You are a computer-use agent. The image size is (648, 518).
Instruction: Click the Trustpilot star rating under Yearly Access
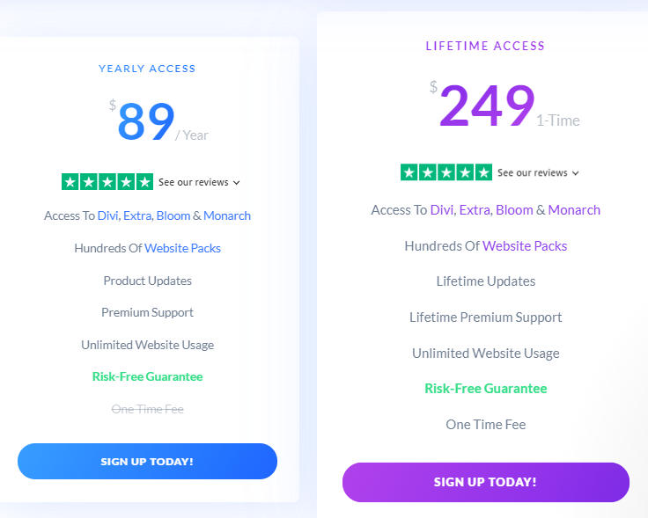click(x=107, y=182)
